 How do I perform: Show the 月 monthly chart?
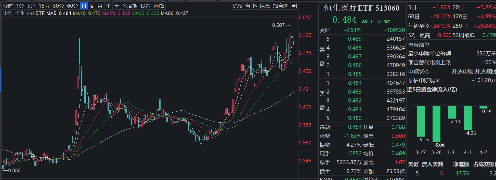[100, 6]
